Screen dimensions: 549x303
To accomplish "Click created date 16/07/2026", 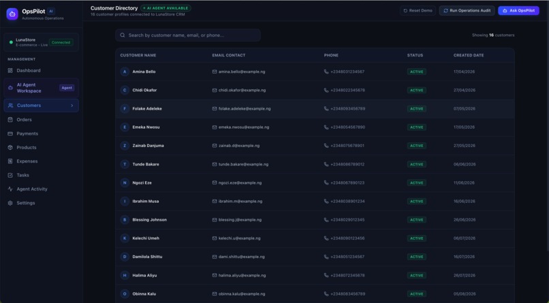I will (x=465, y=257).
